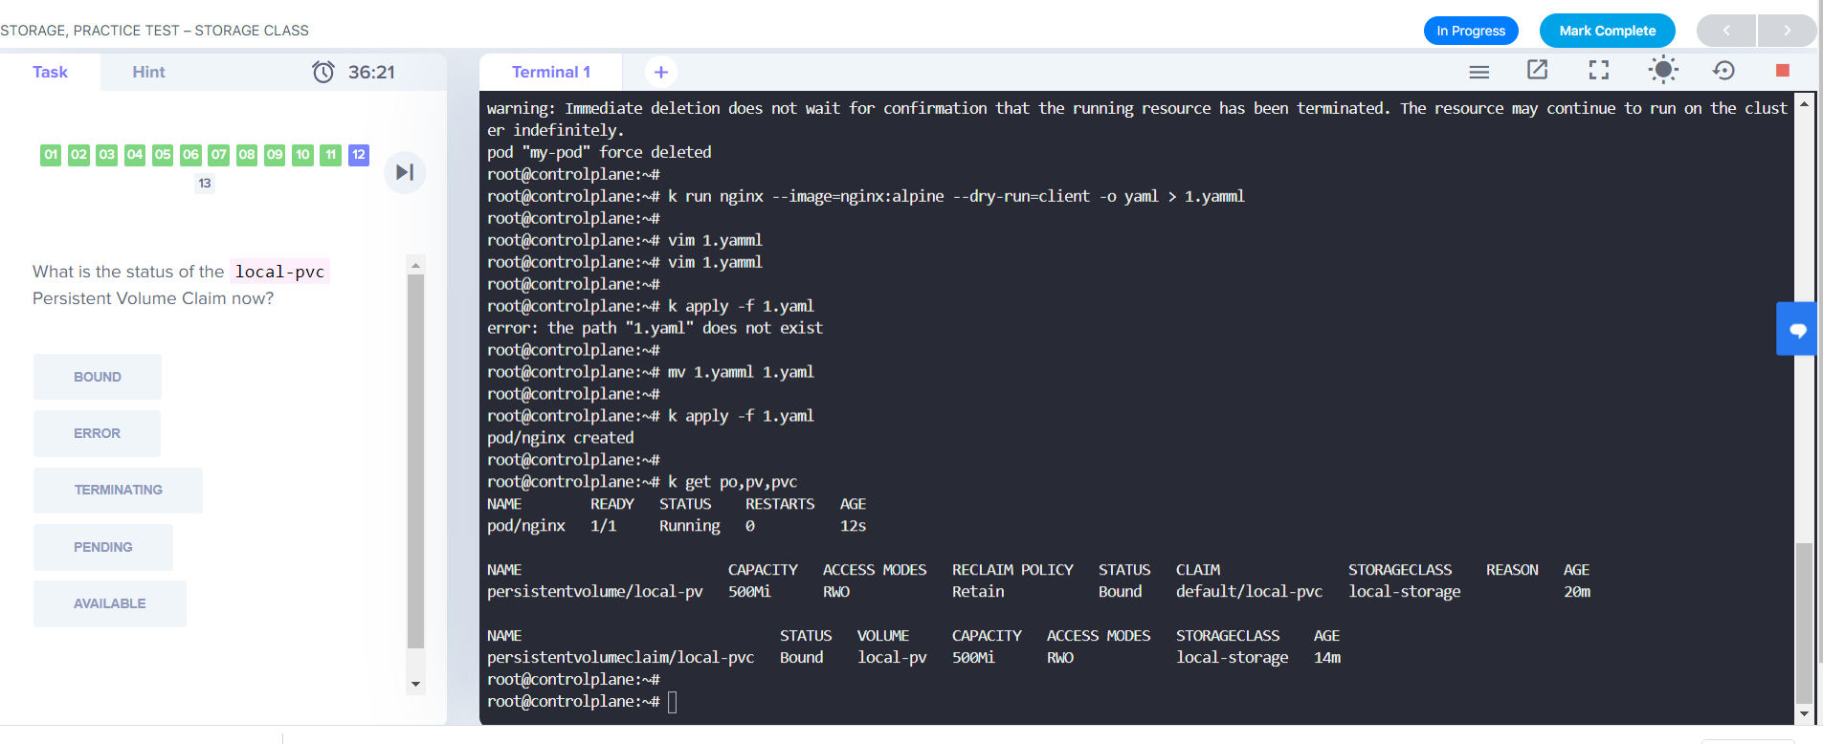Choose the ERROR answer option
Viewport: 1823px width, 744px height.
pyautogui.click(x=97, y=433)
